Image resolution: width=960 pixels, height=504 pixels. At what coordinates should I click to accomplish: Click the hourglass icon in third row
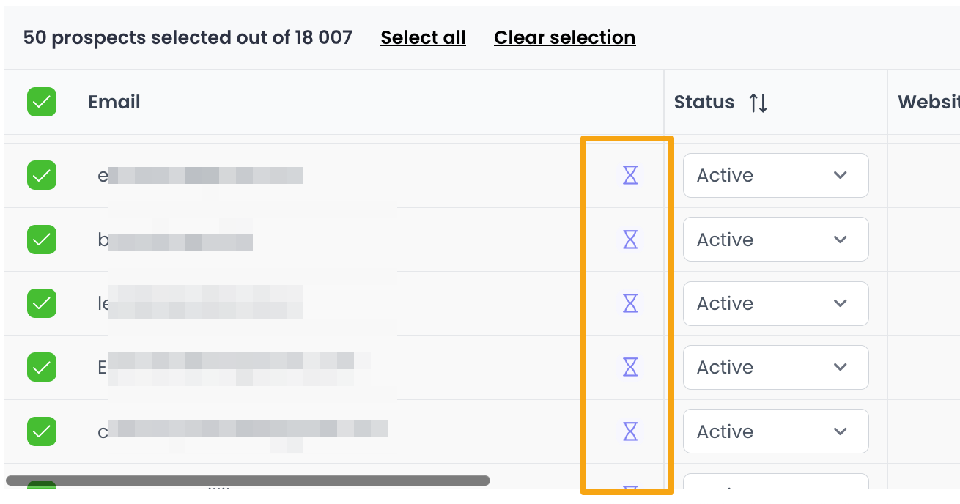click(x=630, y=303)
